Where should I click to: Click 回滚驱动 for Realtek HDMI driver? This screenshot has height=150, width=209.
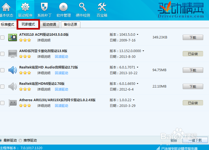(62, 89)
